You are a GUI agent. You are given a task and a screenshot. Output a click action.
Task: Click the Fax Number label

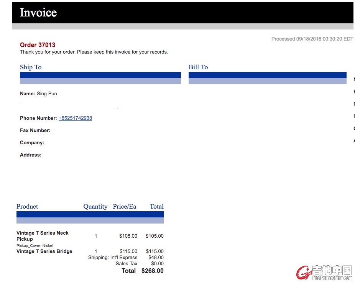coord(35,131)
